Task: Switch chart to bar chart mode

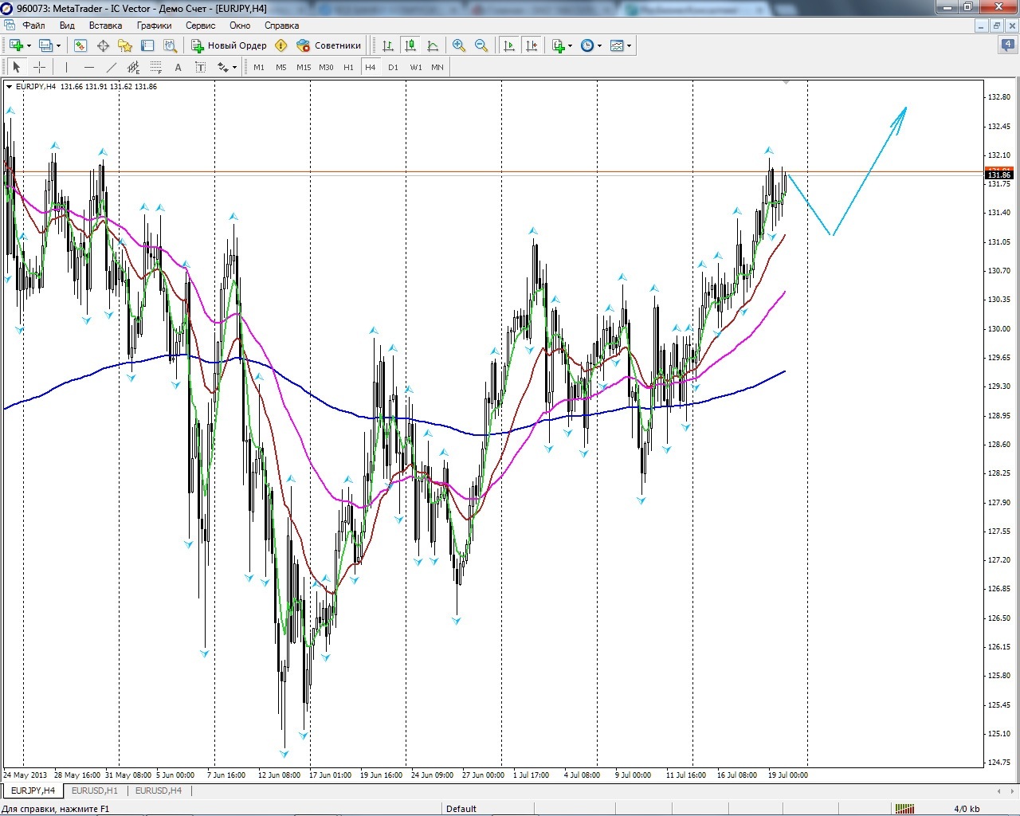Action: click(x=387, y=45)
